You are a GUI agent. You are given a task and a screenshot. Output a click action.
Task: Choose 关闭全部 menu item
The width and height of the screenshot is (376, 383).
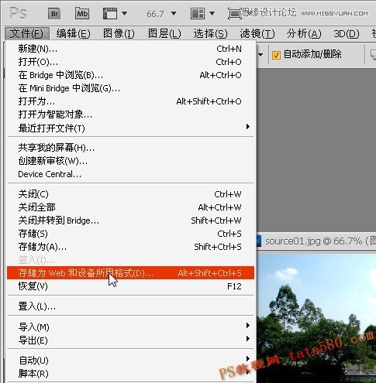[x=130, y=207]
